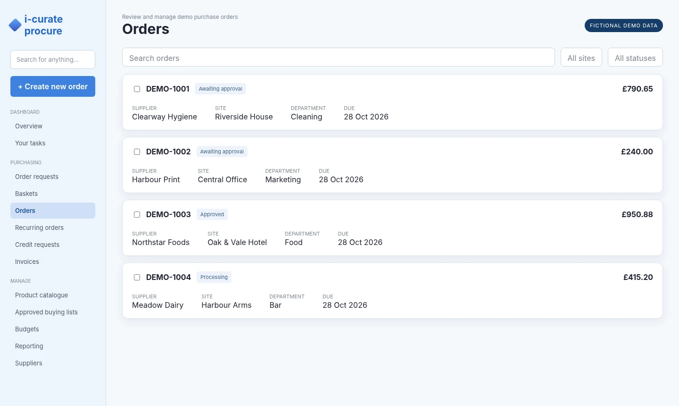
Task: Open order DEMO-1004
Action: click(x=168, y=277)
